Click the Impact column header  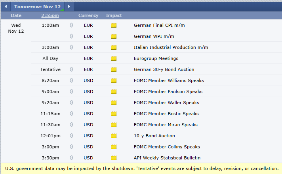point(114,15)
